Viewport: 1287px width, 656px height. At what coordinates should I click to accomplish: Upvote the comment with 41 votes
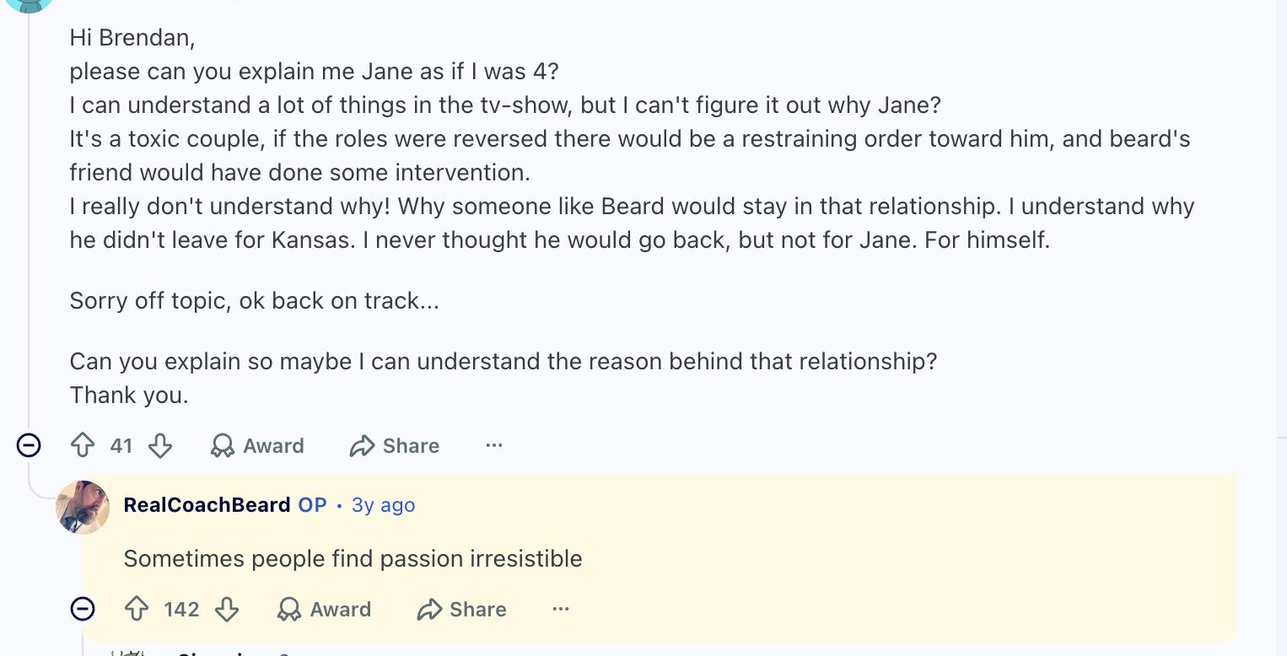click(x=83, y=445)
